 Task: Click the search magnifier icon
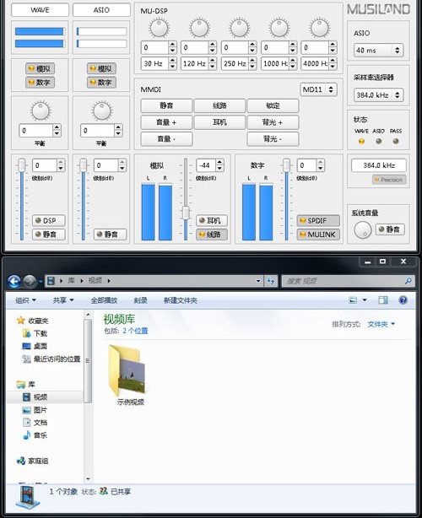point(408,281)
